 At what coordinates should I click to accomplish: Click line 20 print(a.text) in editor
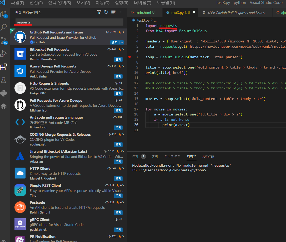point(176,125)
